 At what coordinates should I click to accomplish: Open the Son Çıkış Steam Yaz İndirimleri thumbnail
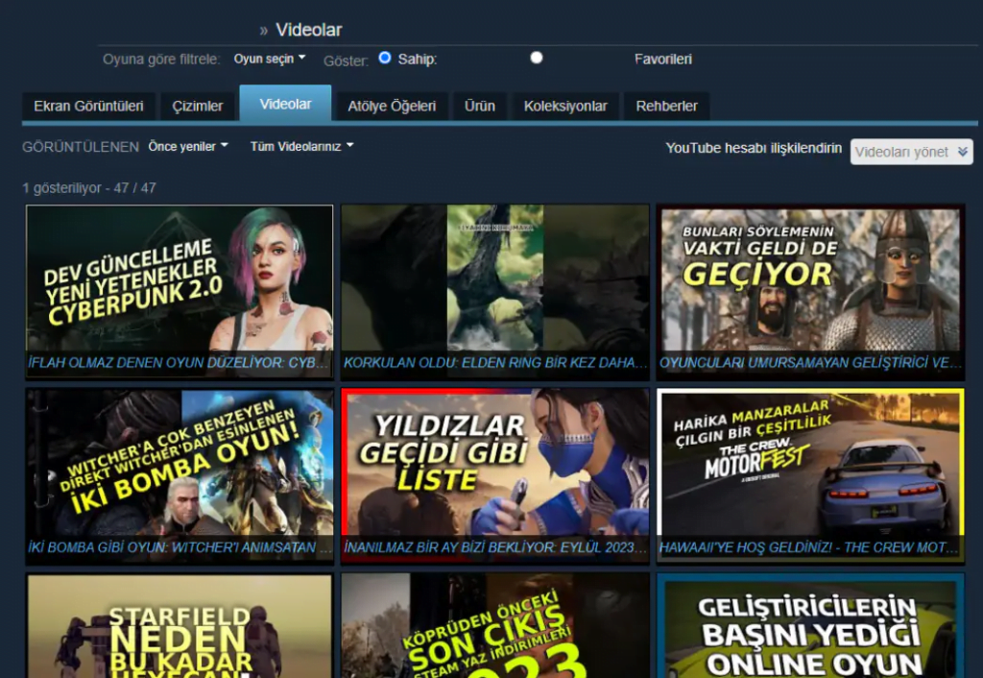pyautogui.click(x=495, y=626)
